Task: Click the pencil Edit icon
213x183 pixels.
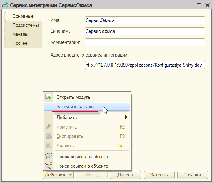Action: click(48, 127)
